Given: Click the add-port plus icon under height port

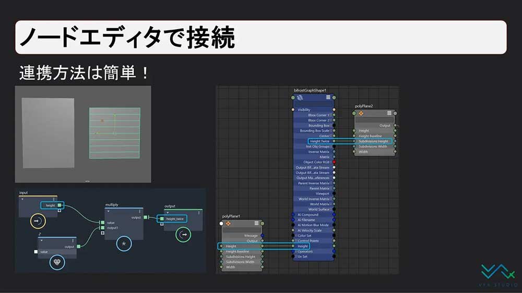Looking at the screenshot, I should point(60,211).
